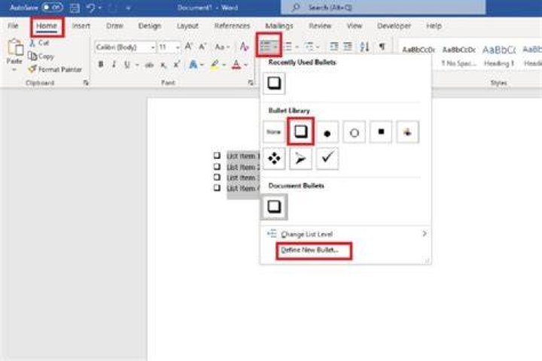Toggle Superscript formatting

coord(177,64)
